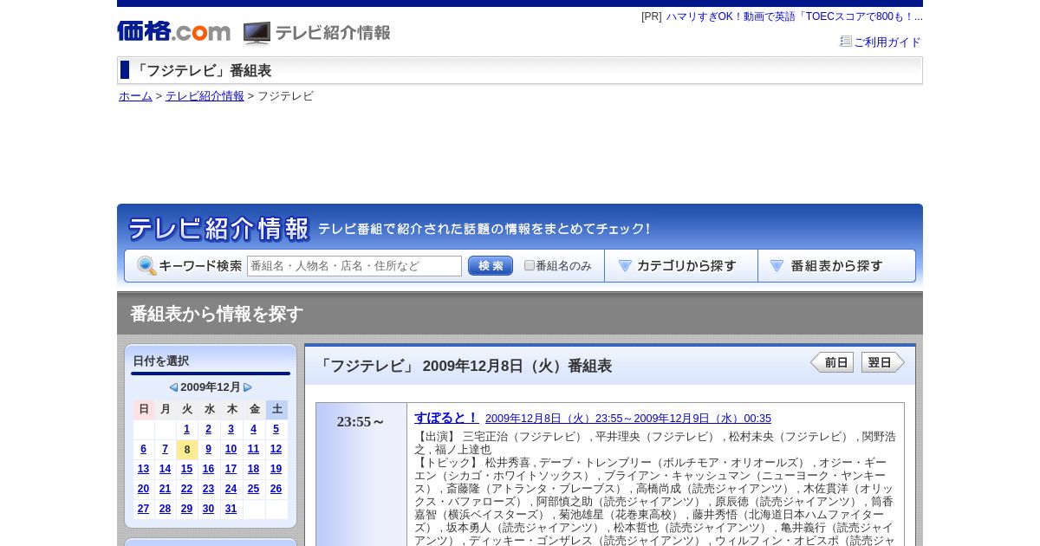Select December 14 in calendar
Viewport: 1040px width, 546px height.
pyautogui.click(x=165, y=469)
